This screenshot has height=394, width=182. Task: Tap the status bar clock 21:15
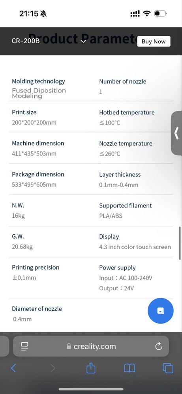coord(29,13)
